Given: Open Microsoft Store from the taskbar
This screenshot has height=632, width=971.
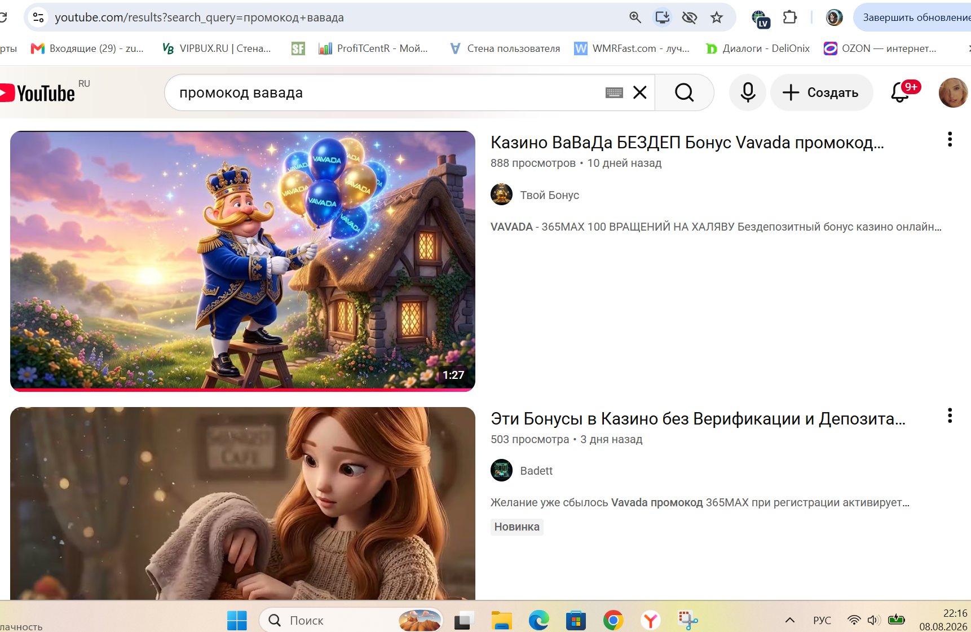Looking at the screenshot, I should (576, 621).
